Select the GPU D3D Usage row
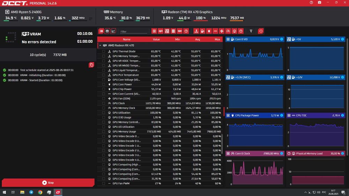349x196 pixels. [x=160, y=117]
